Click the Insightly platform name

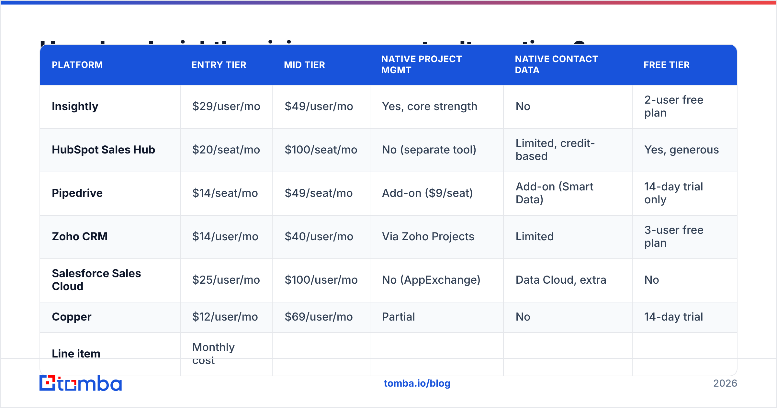coord(75,106)
